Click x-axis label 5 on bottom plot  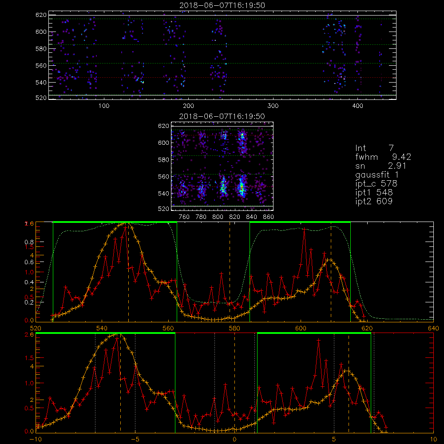coord(334,440)
